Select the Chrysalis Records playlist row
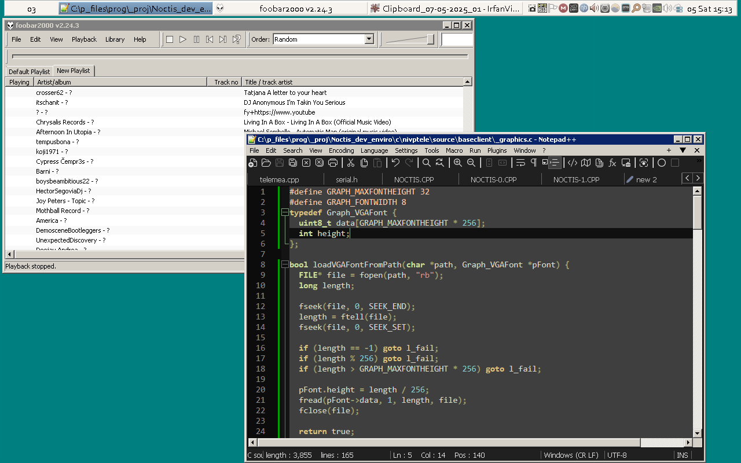741x463 pixels. [x=234, y=122]
